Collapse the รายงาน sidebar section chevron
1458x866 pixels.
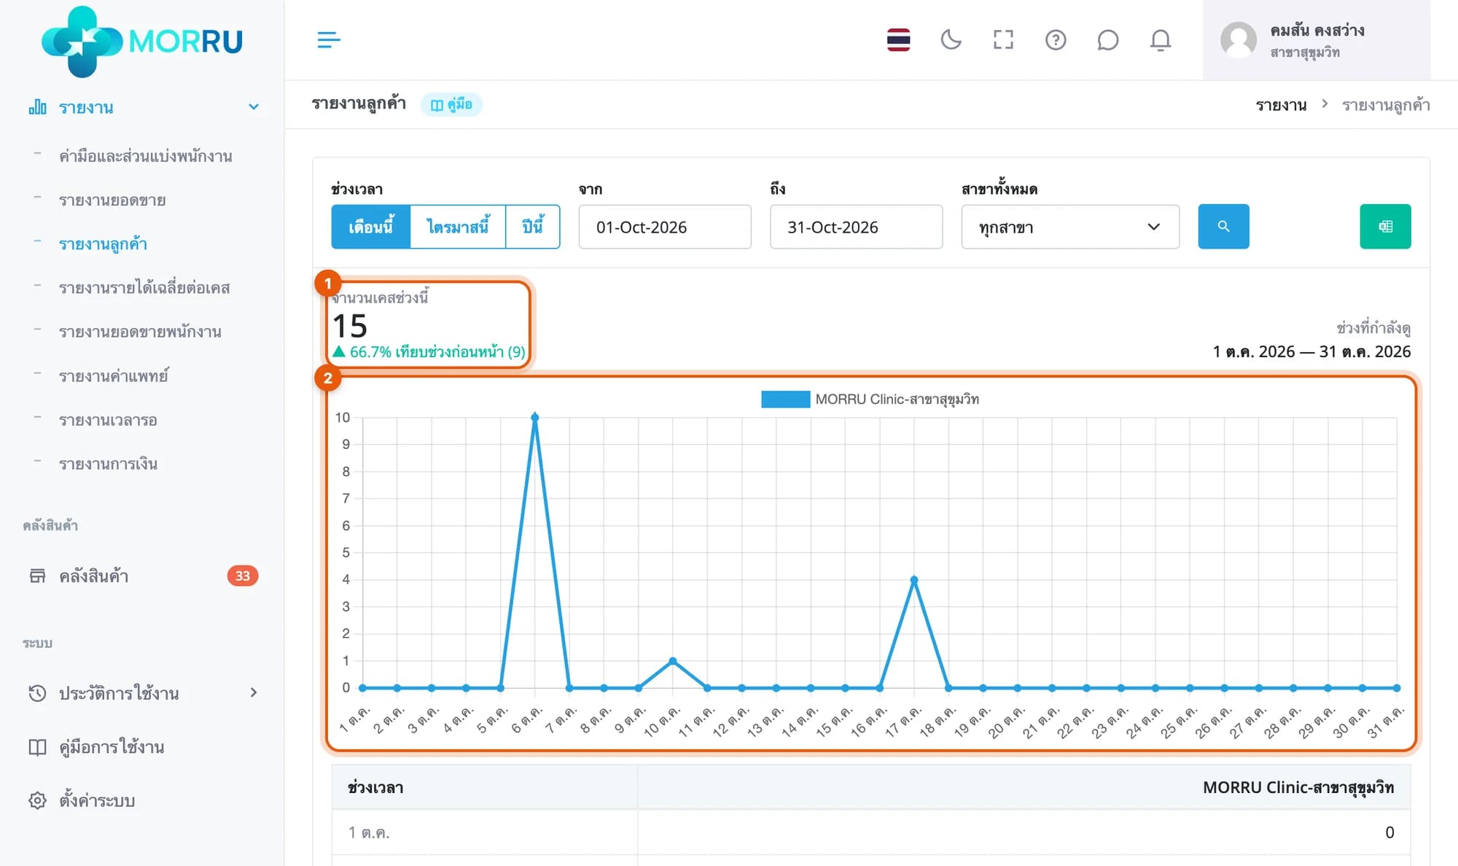[254, 107]
